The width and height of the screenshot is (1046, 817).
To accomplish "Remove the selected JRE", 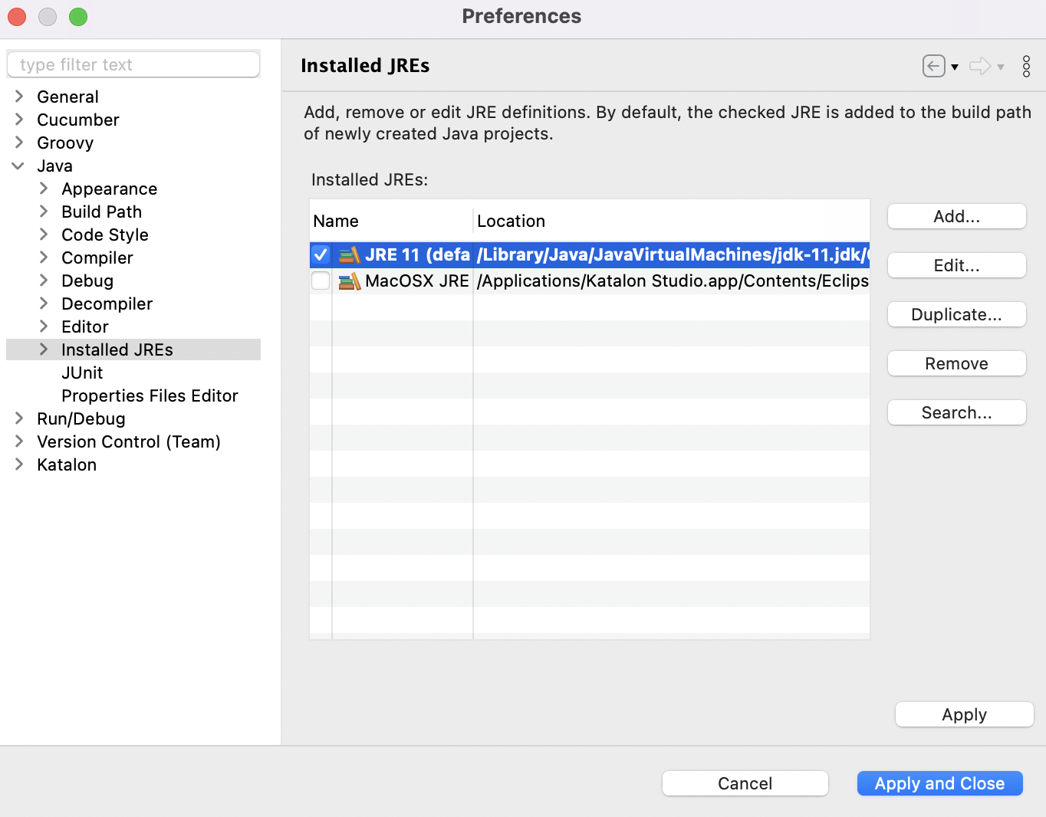I will coord(956,364).
